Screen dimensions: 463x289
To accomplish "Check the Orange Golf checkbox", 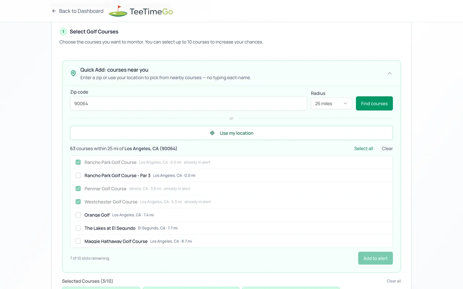I will coord(78,215).
